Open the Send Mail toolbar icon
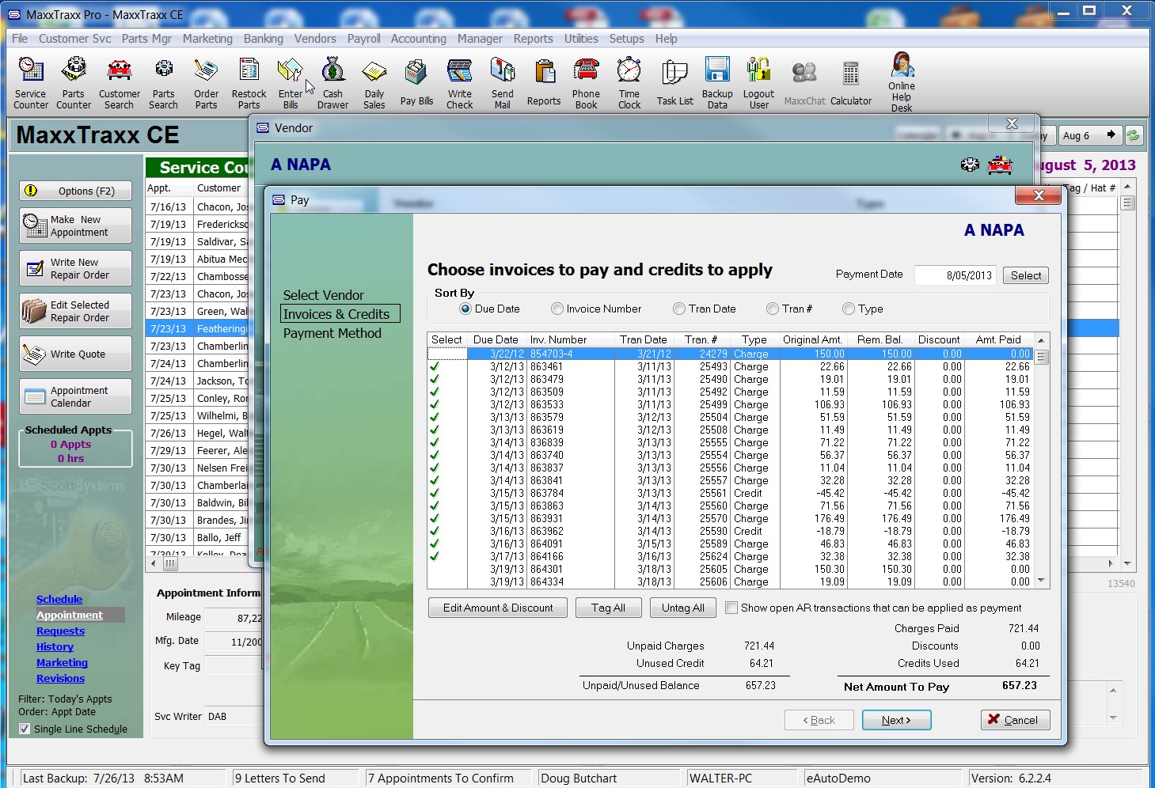 point(503,83)
